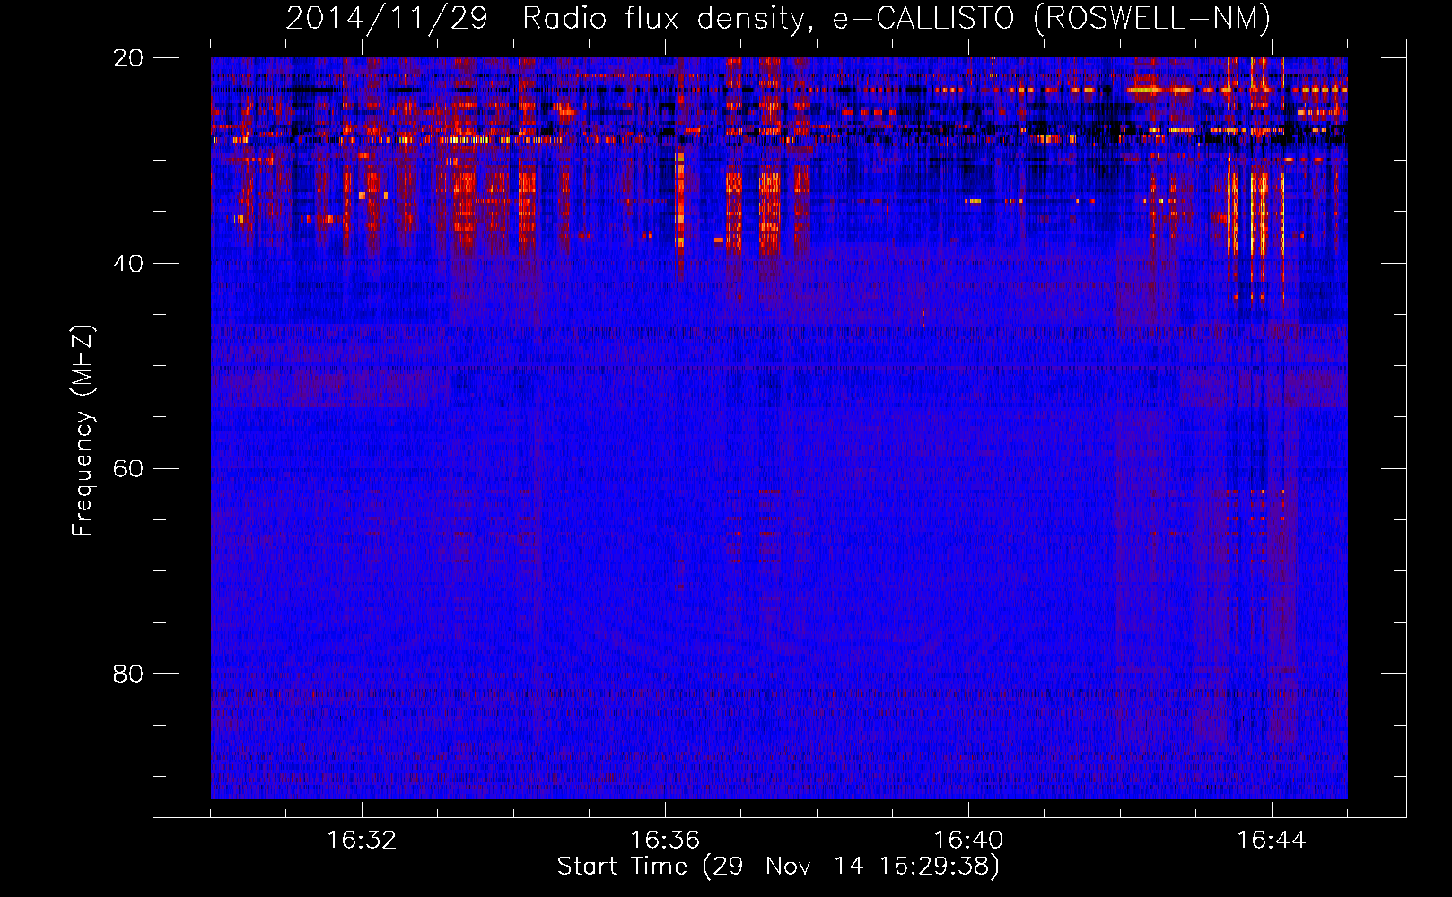
Task: Click the 16:40 time tick label
Action: click(968, 840)
